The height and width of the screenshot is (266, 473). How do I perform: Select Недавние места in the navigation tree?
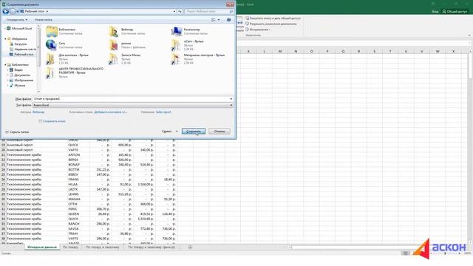(23, 50)
